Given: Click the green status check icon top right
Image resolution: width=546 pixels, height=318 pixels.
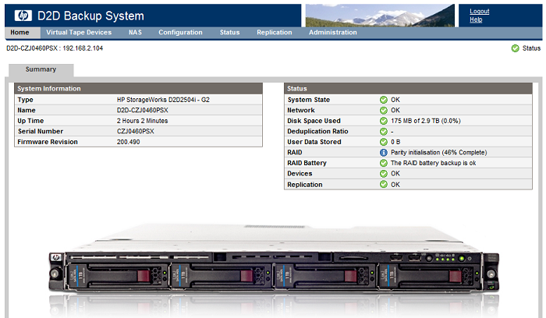Looking at the screenshot, I should (x=515, y=48).
